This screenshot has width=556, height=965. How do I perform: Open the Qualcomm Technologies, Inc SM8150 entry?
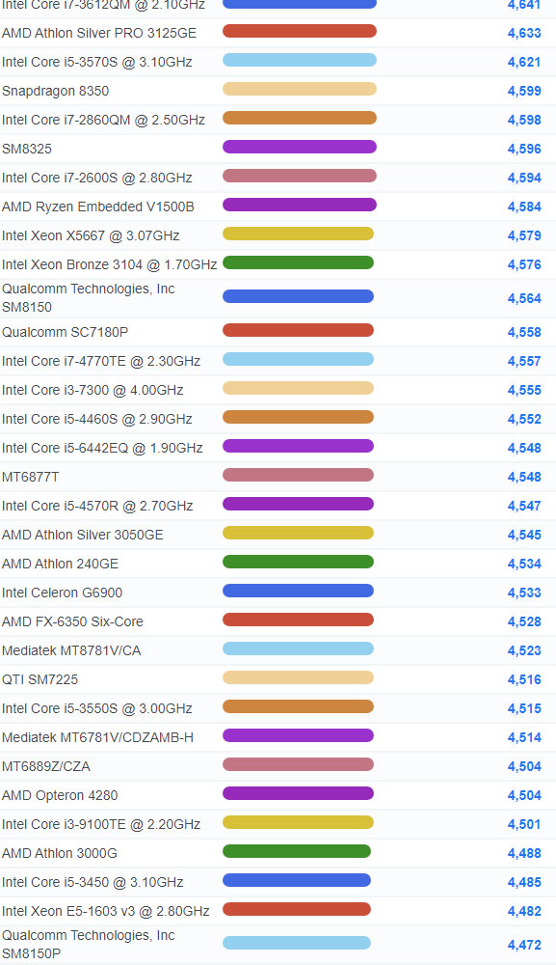click(x=89, y=298)
